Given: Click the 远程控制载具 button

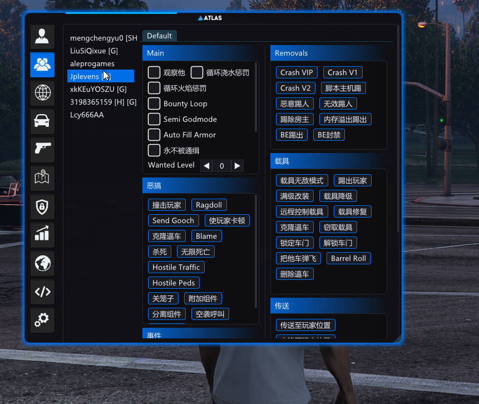Looking at the screenshot, I should 302,211.
